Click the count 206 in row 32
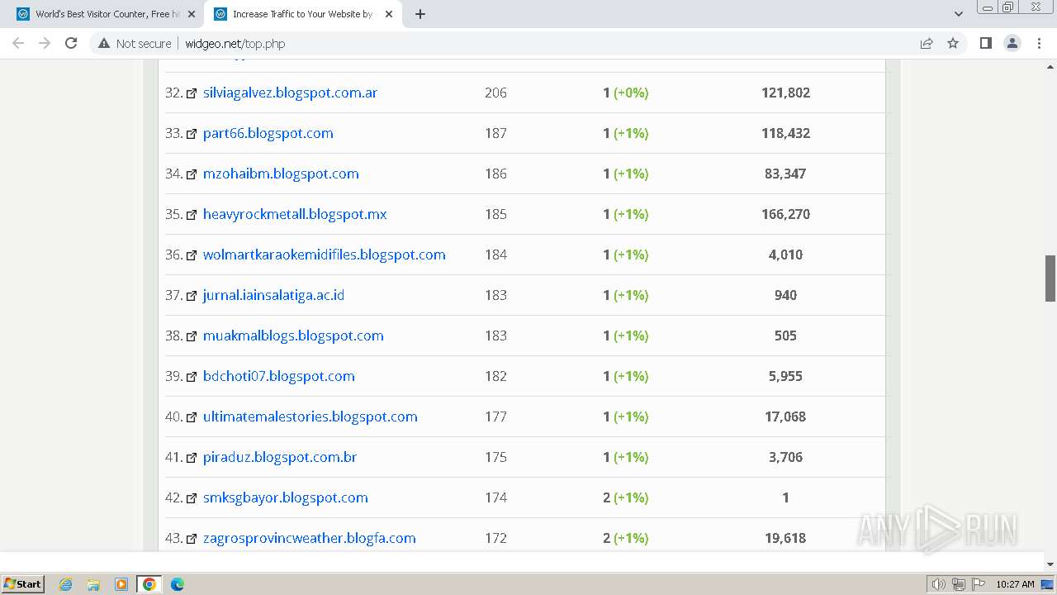Screen dimensions: 1057x595 click(x=495, y=93)
